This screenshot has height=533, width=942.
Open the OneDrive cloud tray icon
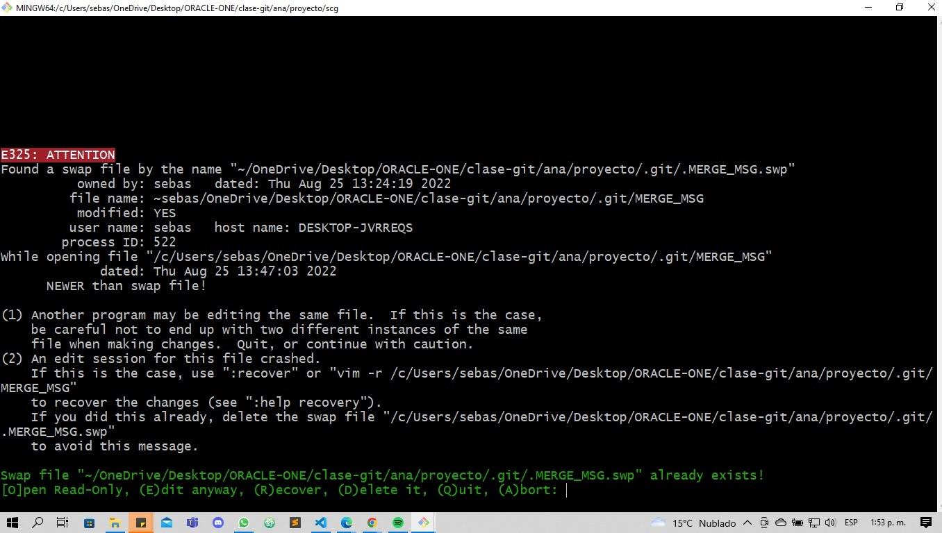[781, 523]
